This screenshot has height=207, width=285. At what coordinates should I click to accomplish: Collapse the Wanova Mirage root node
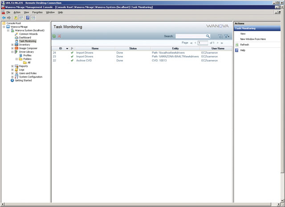click(x=4, y=27)
